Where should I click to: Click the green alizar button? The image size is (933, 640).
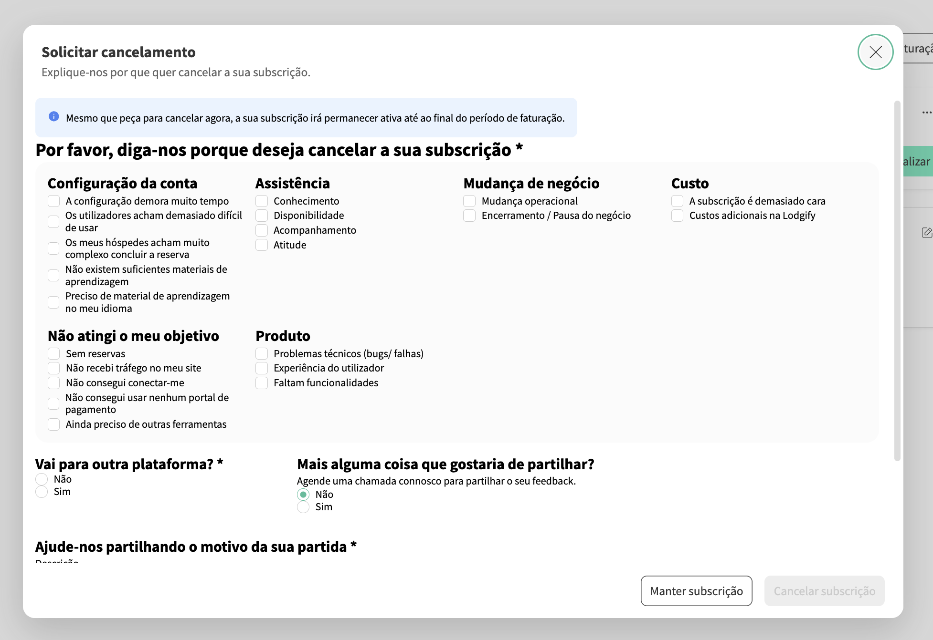[x=917, y=161]
